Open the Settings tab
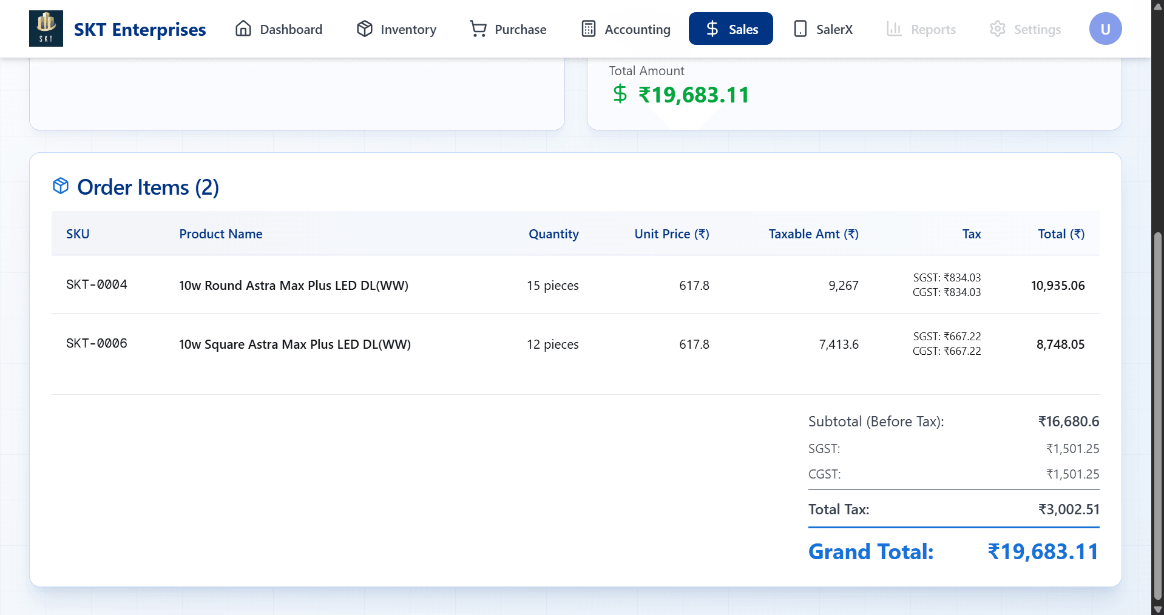Image resolution: width=1164 pixels, height=615 pixels. point(1025,29)
